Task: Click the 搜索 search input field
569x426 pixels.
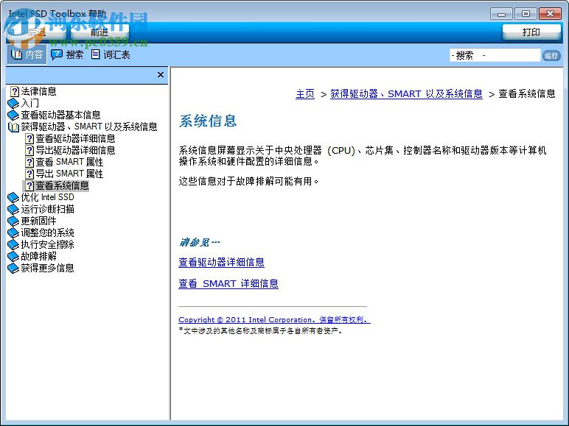Action: click(495, 55)
